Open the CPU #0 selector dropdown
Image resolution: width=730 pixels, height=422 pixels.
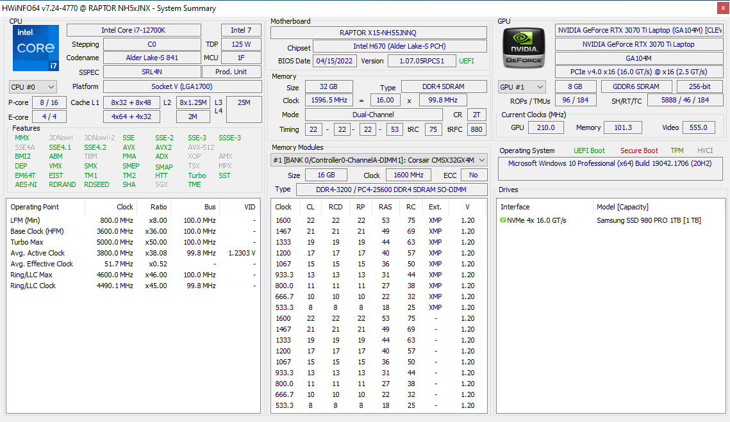tap(33, 87)
